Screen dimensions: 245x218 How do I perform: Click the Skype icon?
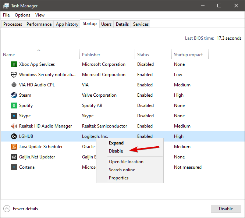[x=14, y=116]
